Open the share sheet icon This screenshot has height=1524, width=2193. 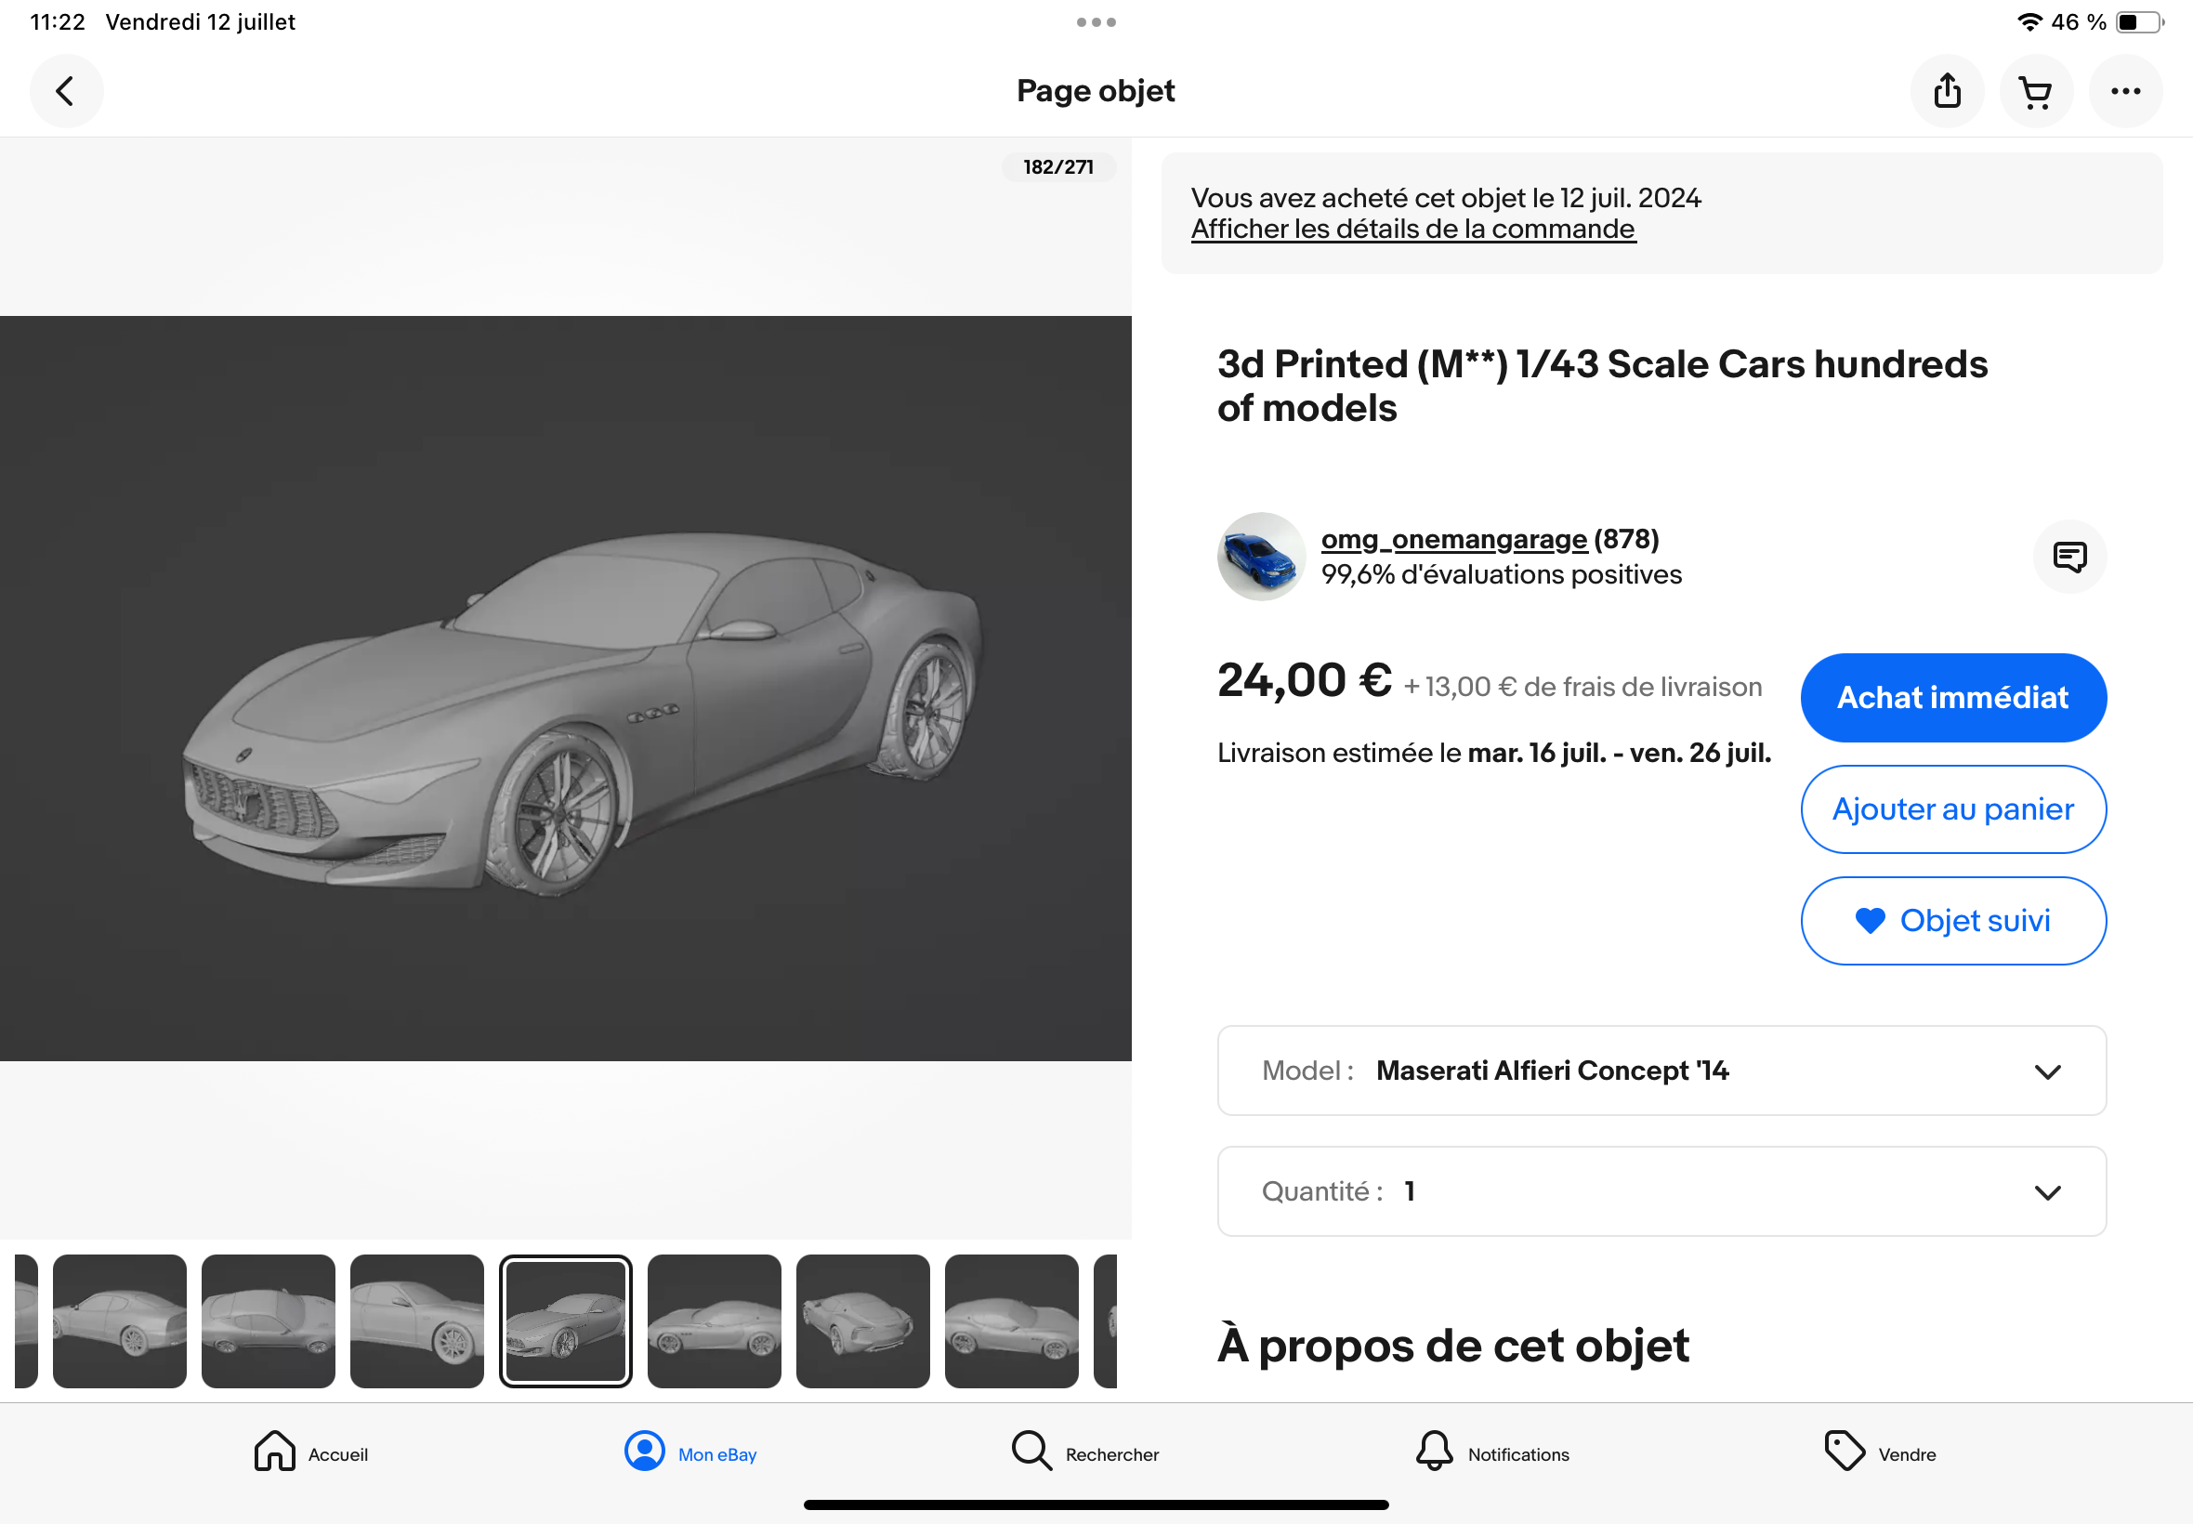tap(1947, 92)
